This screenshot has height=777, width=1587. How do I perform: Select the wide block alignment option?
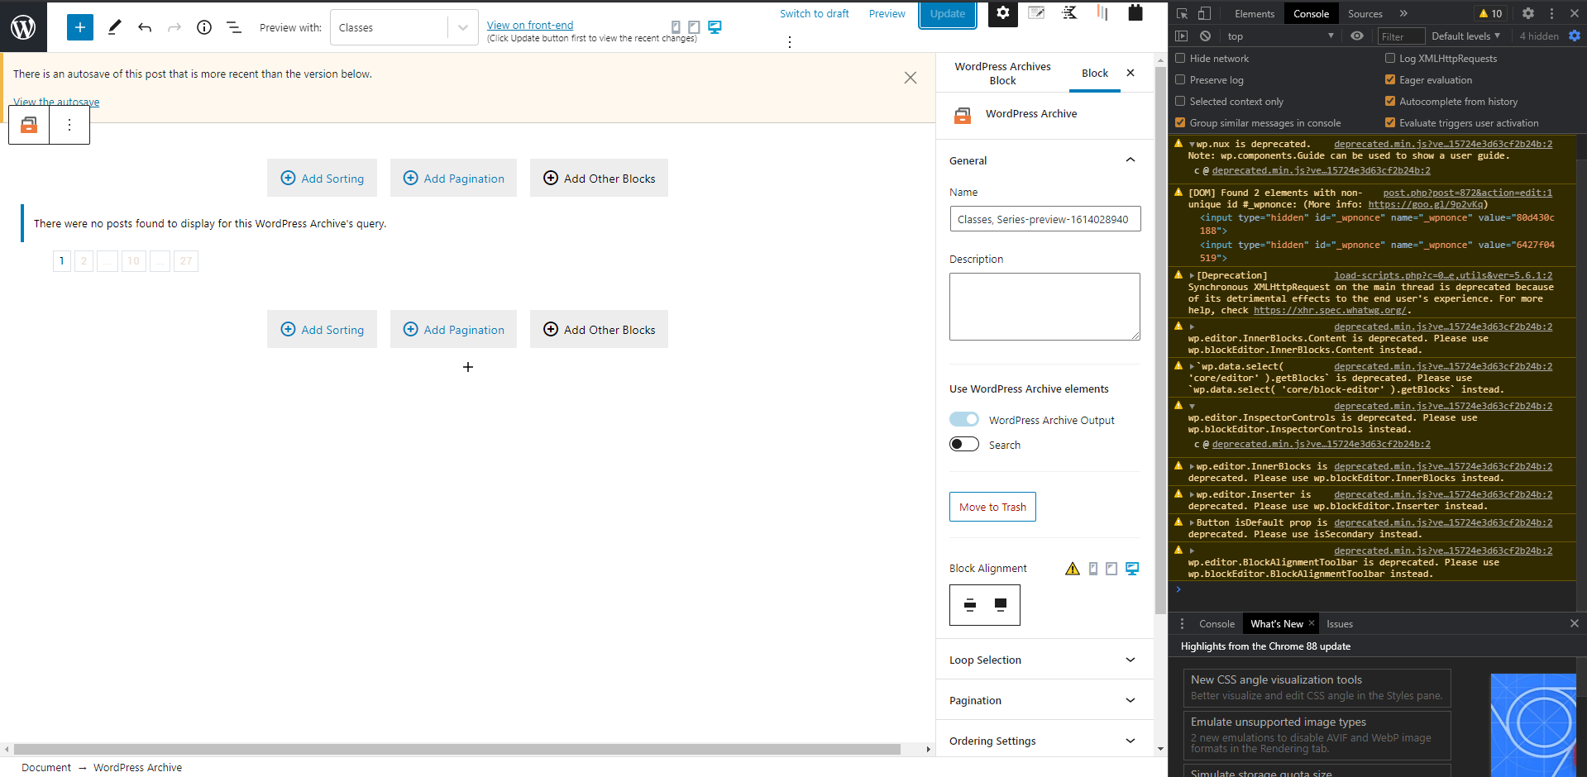(1001, 605)
